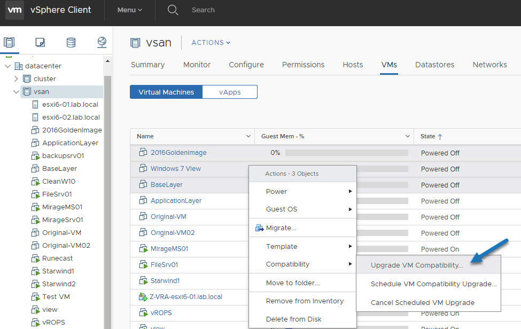Click the 2016GoldenImage Guest Mem usage bar
The width and height of the screenshot is (521, 329).
(346, 153)
